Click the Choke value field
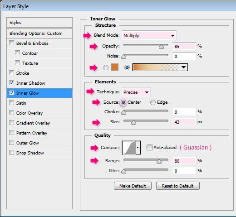This screenshot has height=217, width=236. point(184,112)
